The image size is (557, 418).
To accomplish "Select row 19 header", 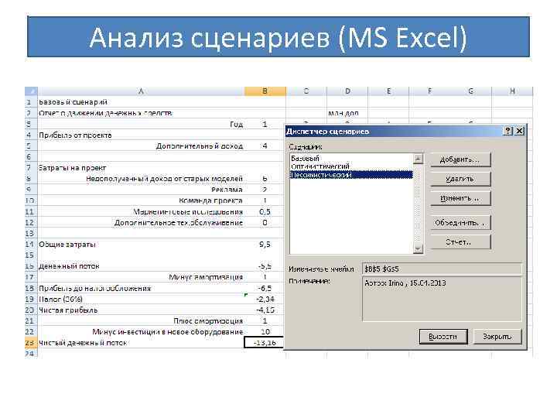I will pos(29,299).
